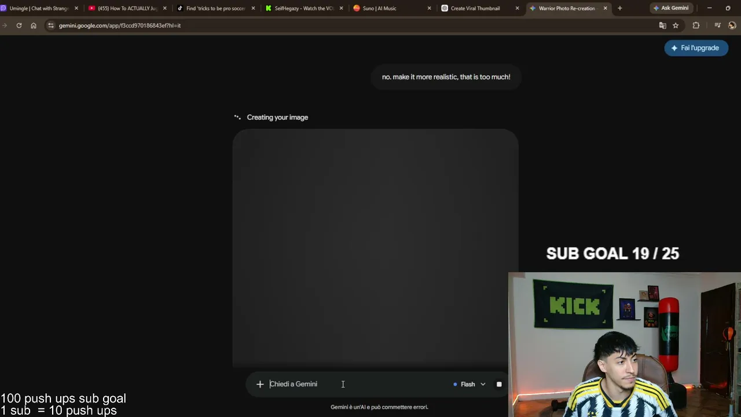The height and width of the screenshot is (417, 741).
Task: Switch to the TikTok 'Find tricks' tab
Action: coord(215,8)
